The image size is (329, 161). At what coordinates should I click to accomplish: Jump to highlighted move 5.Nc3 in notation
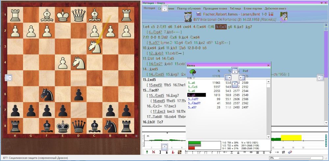pos(221,27)
